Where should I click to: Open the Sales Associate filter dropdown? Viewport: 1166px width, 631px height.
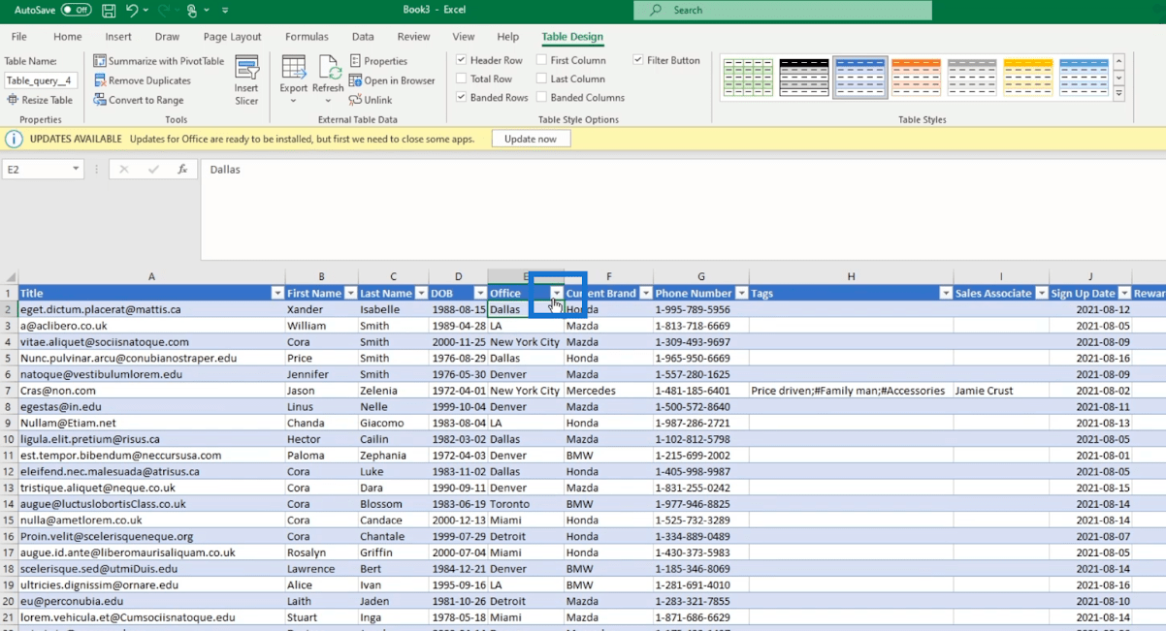point(1042,294)
